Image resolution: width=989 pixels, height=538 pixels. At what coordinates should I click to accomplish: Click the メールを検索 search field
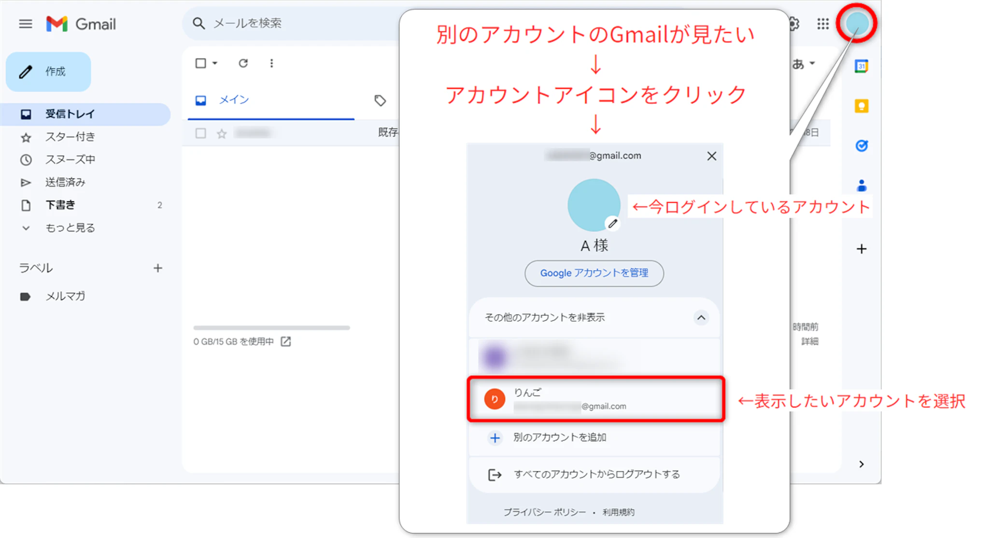[x=290, y=23]
